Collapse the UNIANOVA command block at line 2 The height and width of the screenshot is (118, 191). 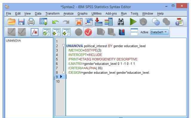click(64, 46)
